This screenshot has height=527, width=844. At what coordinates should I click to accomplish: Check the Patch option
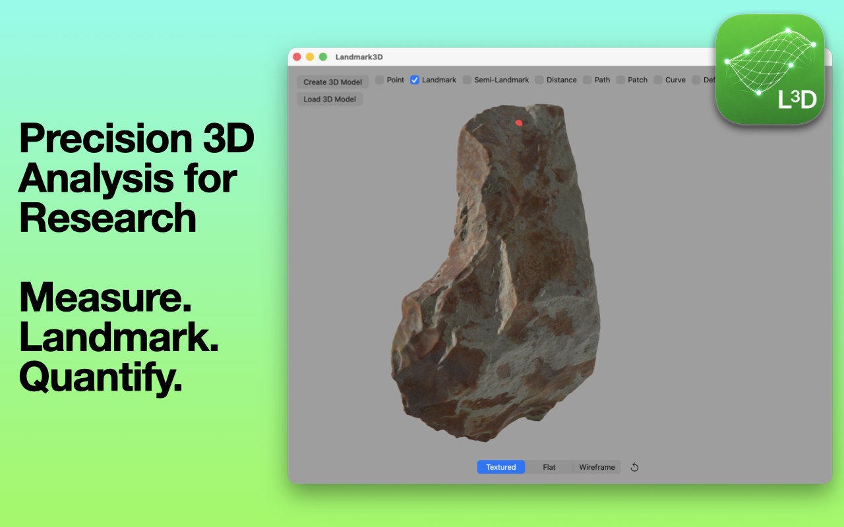point(620,80)
